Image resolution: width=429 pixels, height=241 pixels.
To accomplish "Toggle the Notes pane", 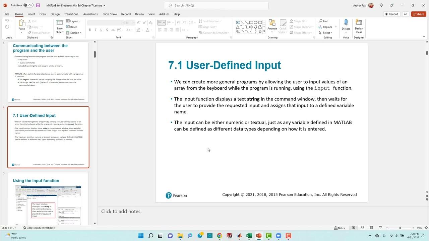I will coord(340,228).
